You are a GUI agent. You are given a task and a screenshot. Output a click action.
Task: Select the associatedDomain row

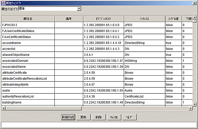(28, 60)
